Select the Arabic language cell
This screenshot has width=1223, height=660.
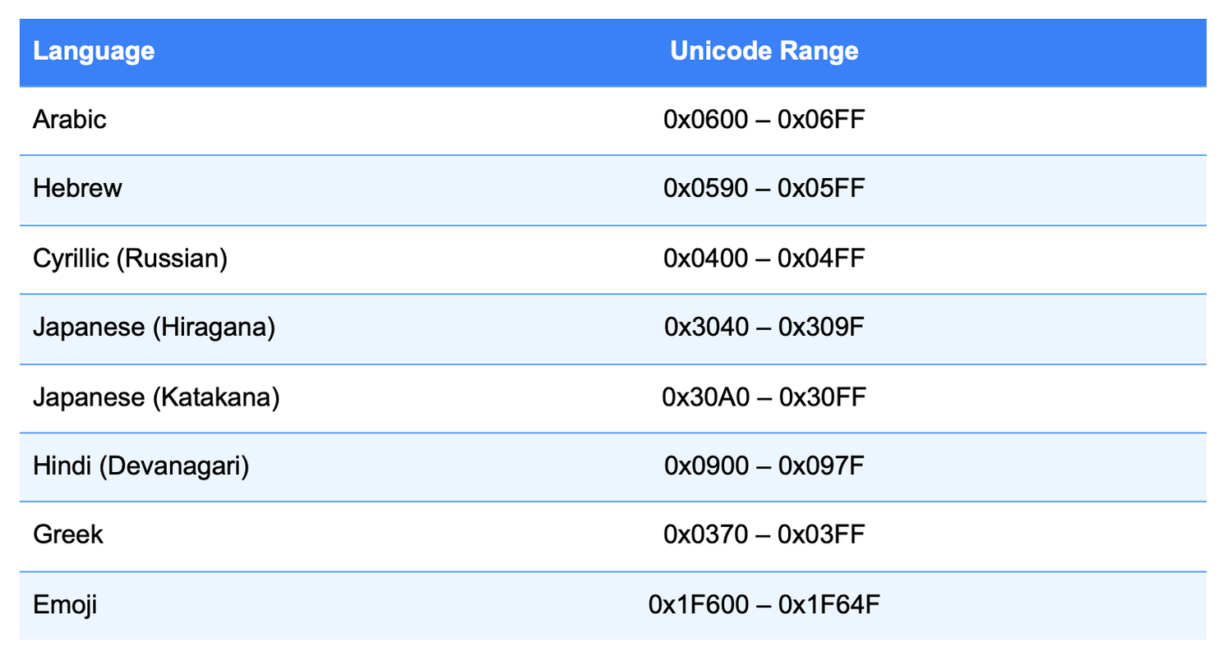(x=70, y=120)
